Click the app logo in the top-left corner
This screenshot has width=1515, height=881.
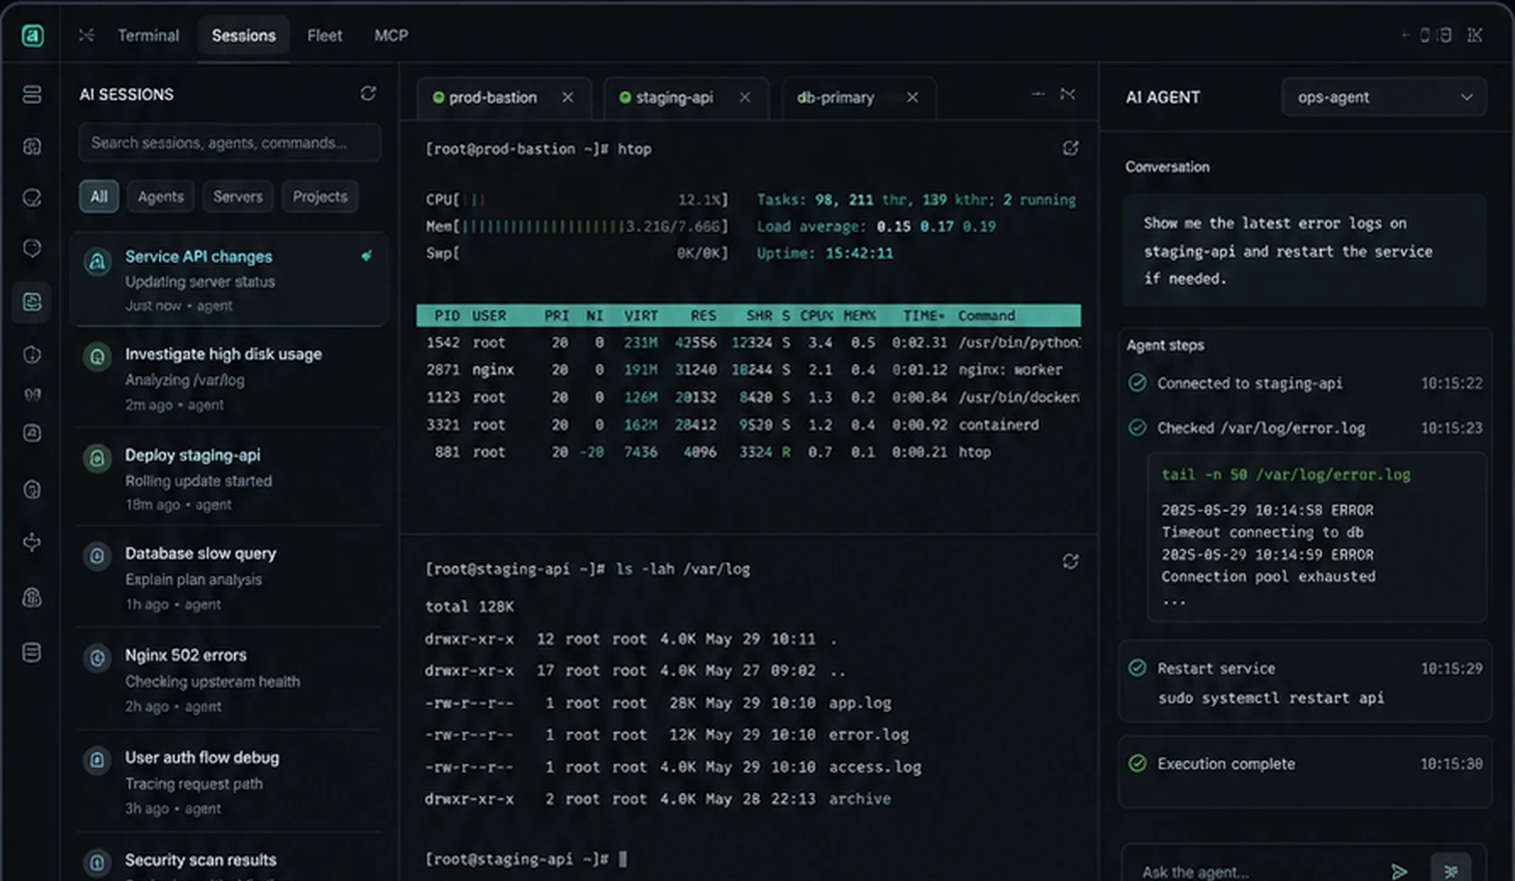click(x=32, y=36)
